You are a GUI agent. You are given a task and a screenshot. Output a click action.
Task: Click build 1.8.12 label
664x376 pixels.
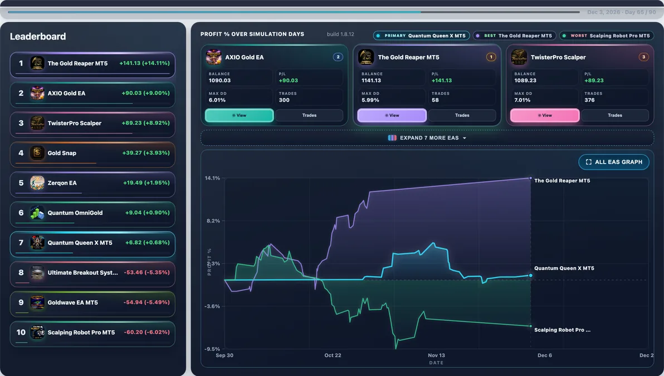[340, 34]
